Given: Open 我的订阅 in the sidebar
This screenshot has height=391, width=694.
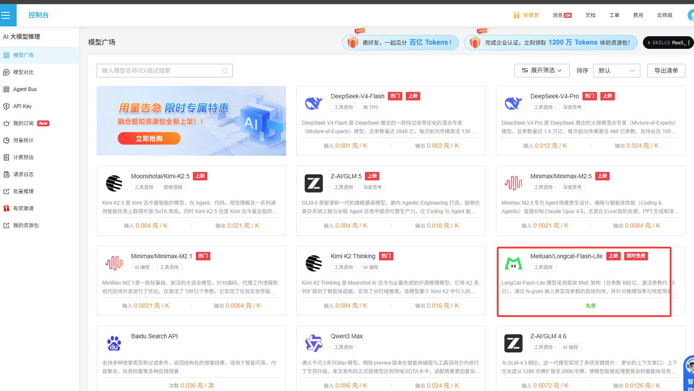Looking at the screenshot, I should coord(40,123).
